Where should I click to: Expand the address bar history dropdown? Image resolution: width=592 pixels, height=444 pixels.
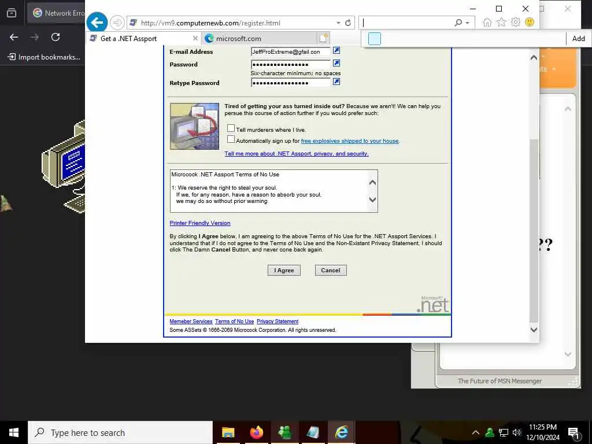click(338, 23)
